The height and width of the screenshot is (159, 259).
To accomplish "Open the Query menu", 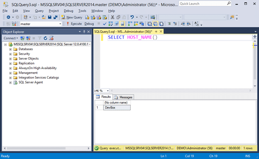I will 39,11.
